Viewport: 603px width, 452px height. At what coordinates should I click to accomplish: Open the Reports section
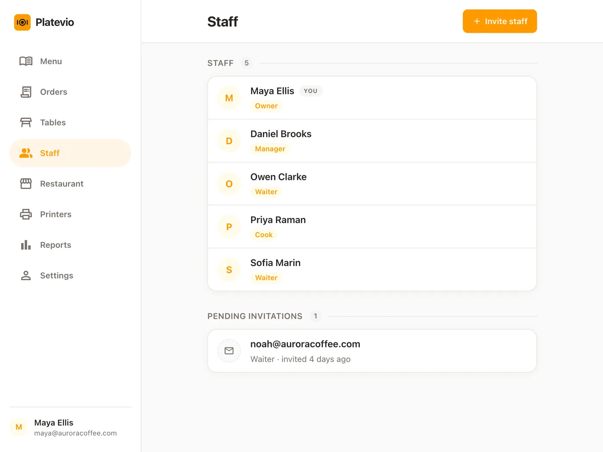[70, 245]
